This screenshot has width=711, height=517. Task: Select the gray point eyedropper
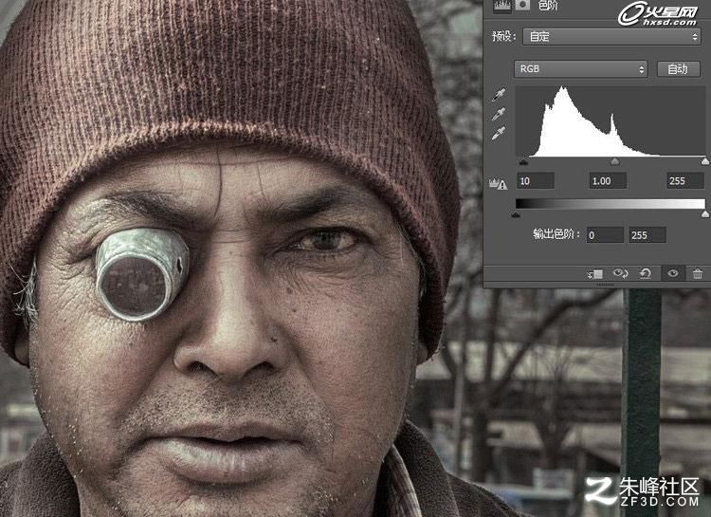[499, 115]
